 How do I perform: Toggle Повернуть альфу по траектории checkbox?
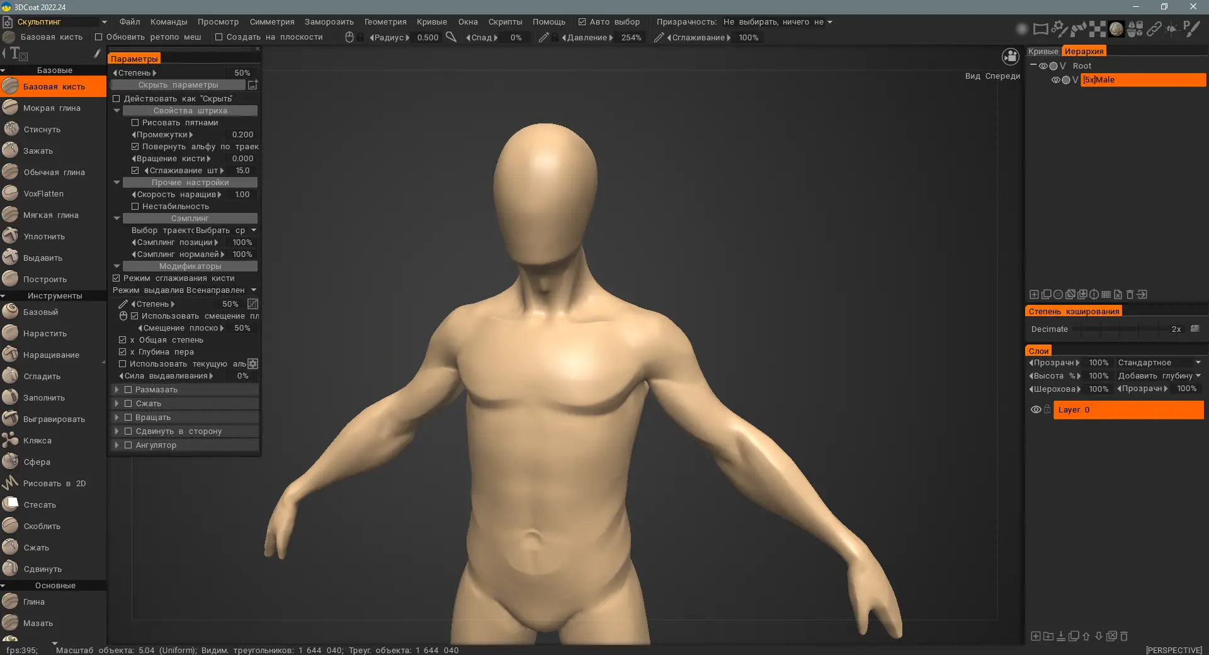(135, 147)
